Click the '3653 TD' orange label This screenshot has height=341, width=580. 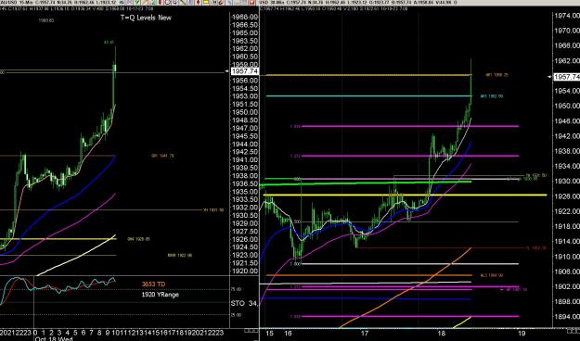pos(153,284)
